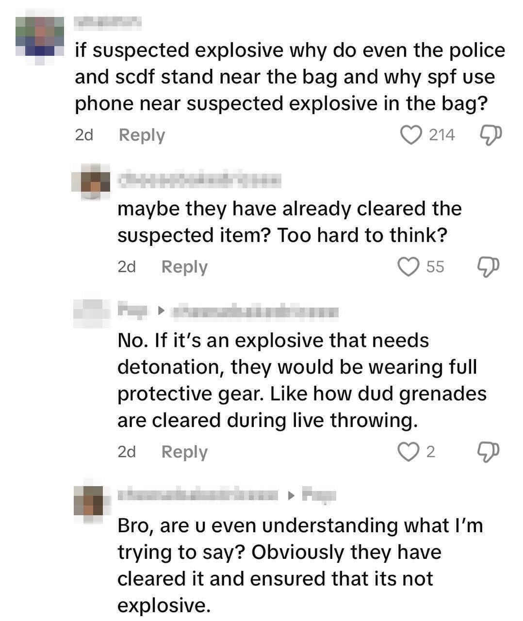Like the comment about suspected explosive
The height and width of the screenshot is (621, 523).
tap(411, 134)
